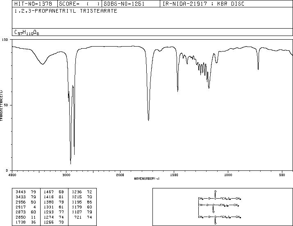Select peak table entry 1293
Screen dimensions: 293x226
pos(49,212)
